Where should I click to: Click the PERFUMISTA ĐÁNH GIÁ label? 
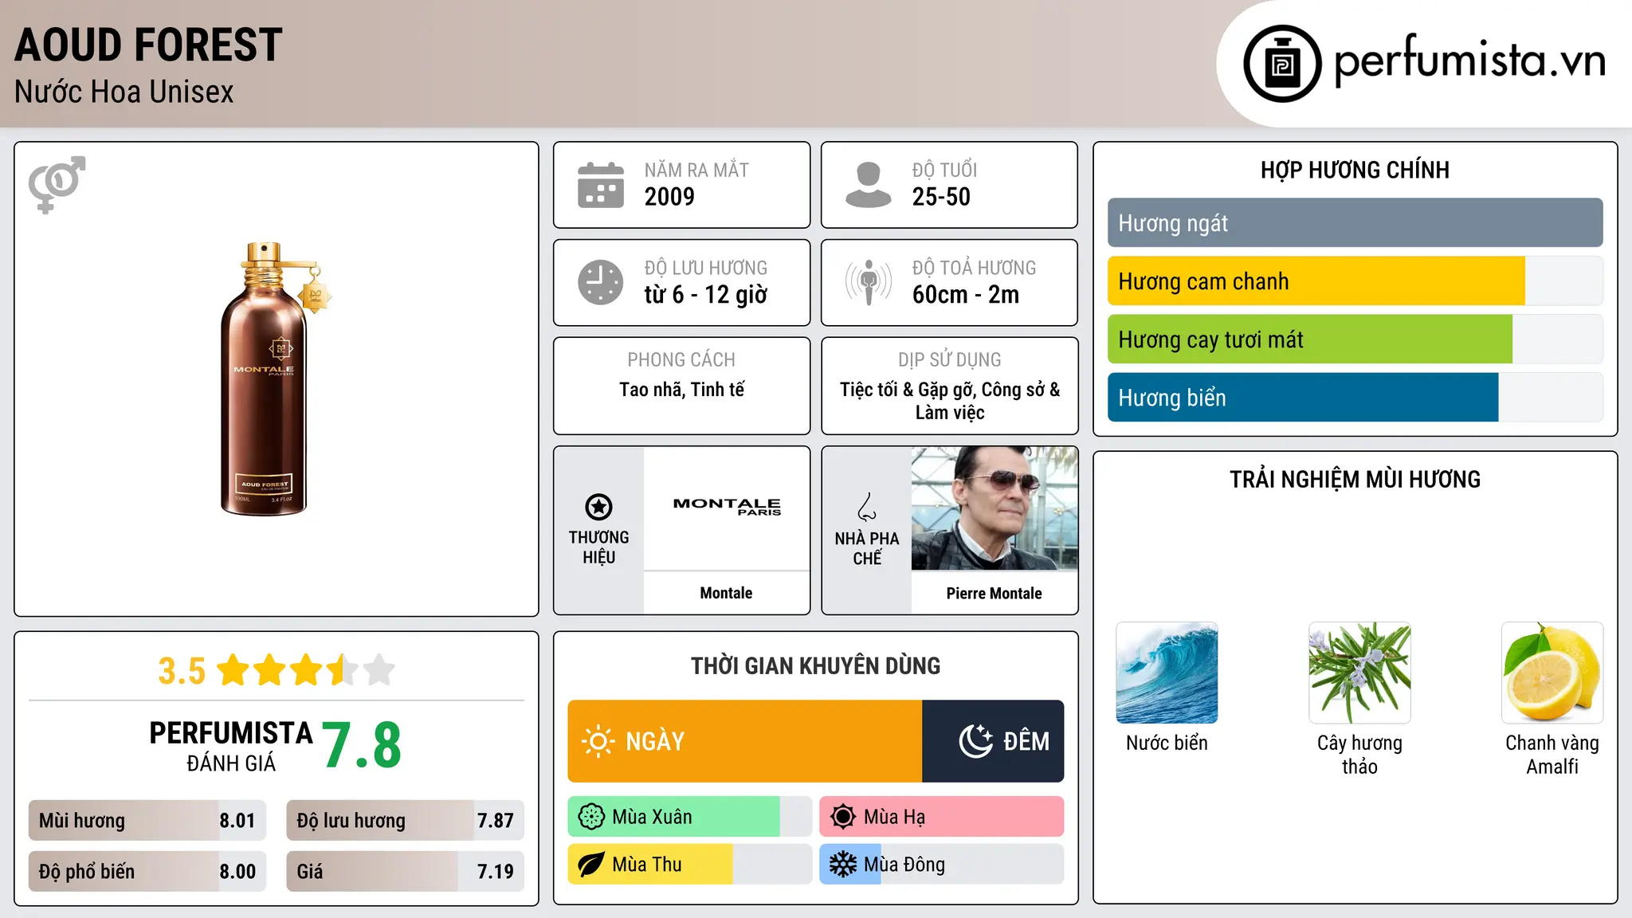pyautogui.click(x=231, y=746)
